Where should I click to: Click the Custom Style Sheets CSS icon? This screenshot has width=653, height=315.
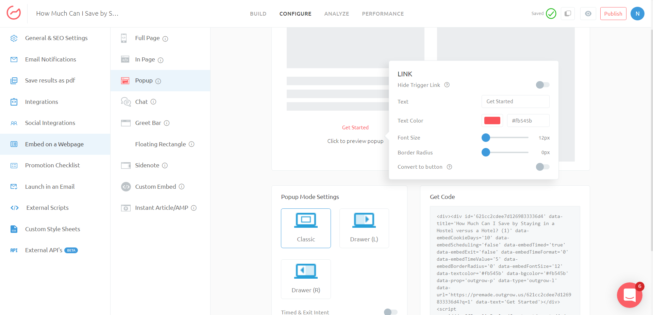(14, 229)
